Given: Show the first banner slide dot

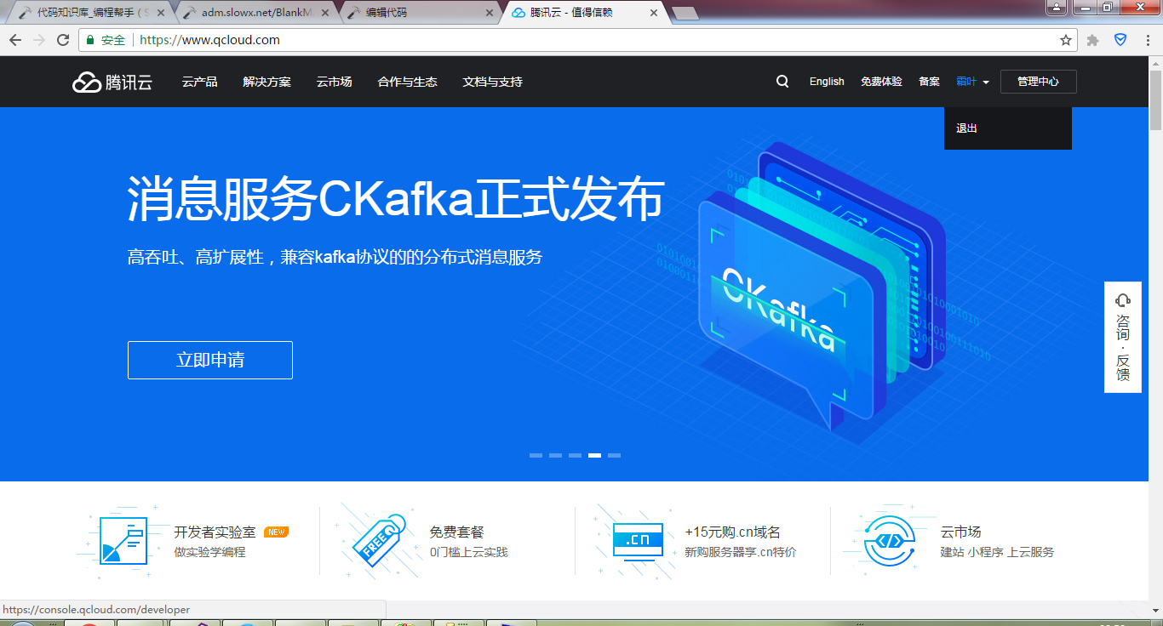Looking at the screenshot, I should point(536,456).
